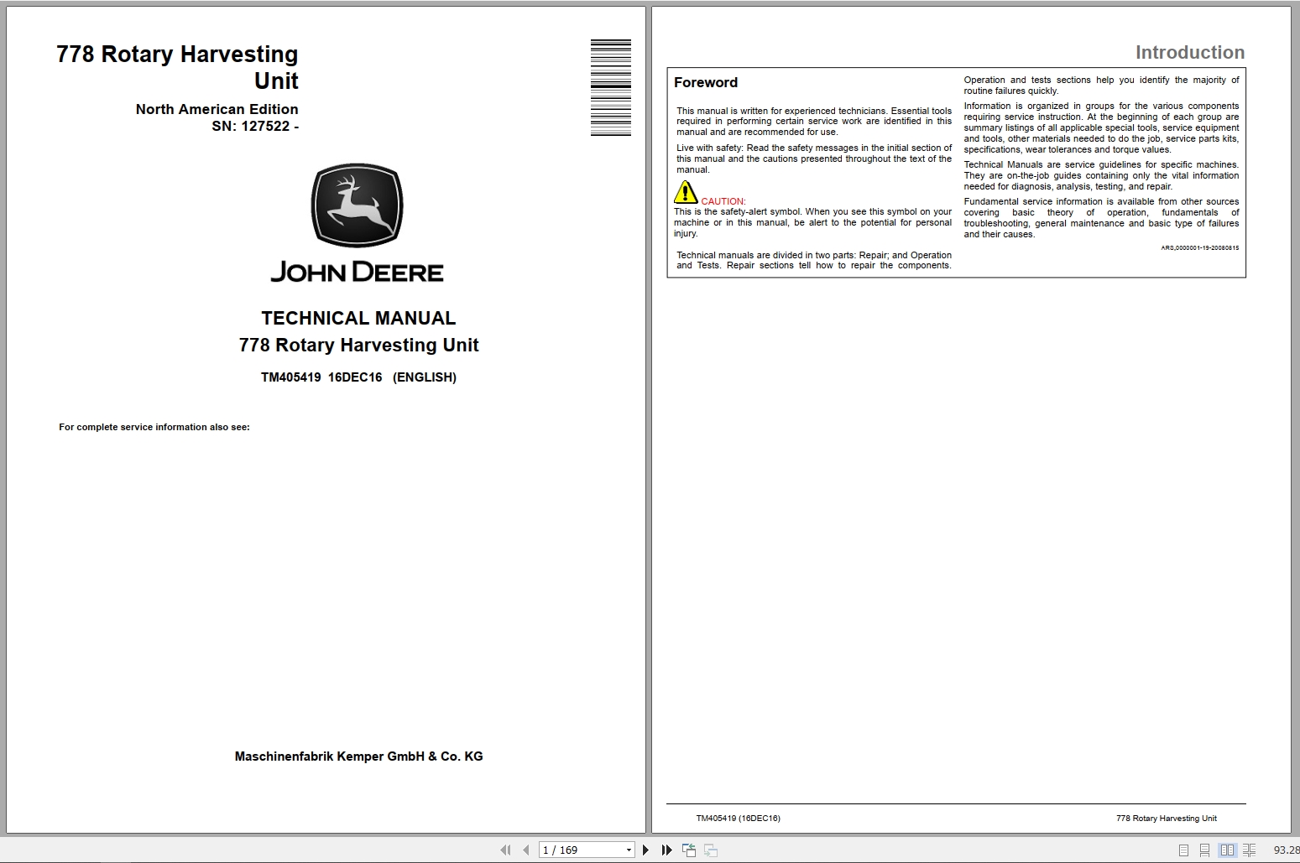The image size is (1300, 863).
Task: Jump to the last page
Action: coord(666,850)
